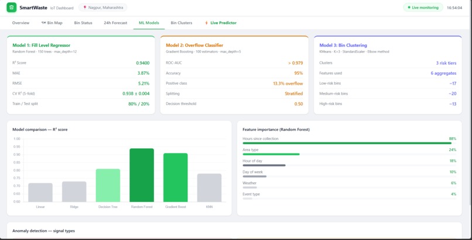Click the IoT Dashboard subtitle

pos(61,8)
